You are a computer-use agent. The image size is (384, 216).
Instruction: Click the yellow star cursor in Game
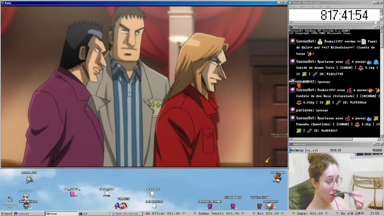tap(268, 161)
